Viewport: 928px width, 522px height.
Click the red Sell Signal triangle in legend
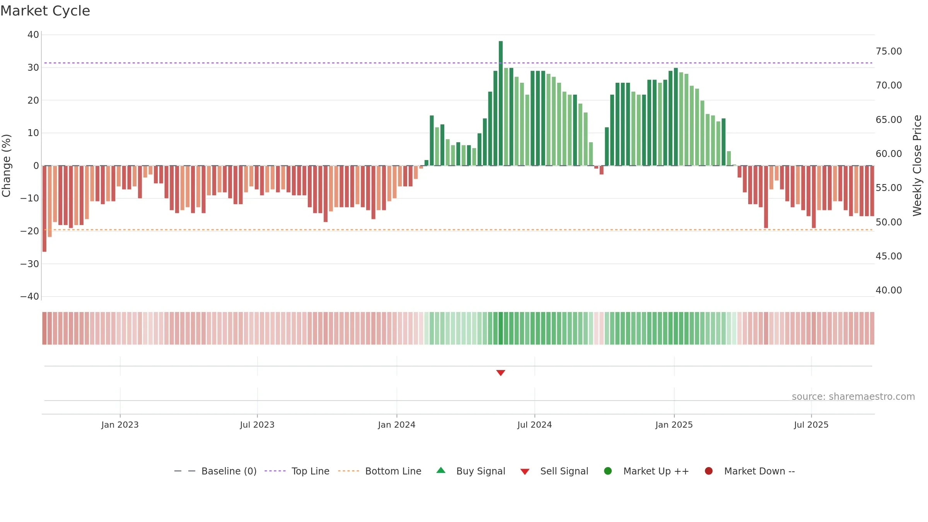click(525, 472)
